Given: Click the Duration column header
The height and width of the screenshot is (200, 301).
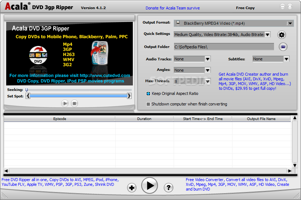Looking at the screenshot, I should [144, 119].
